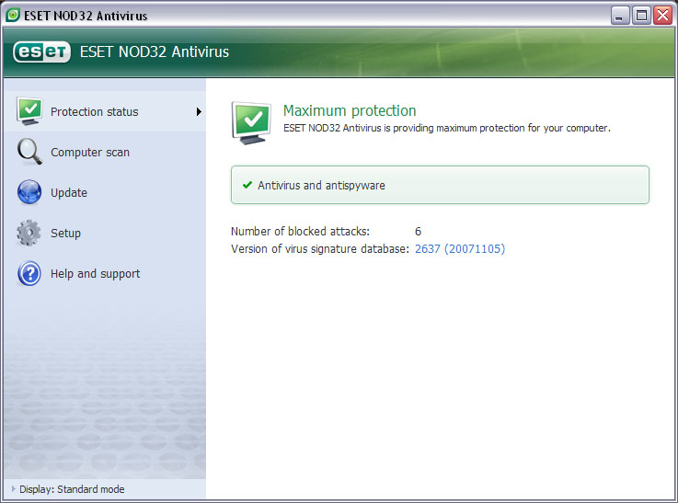This screenshot has width=678, height=503.
Task: Maximize the ESET NOD32 window
Action: click(x=641, y=16)
